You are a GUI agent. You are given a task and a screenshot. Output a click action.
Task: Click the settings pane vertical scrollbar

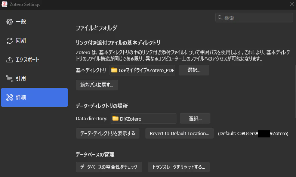pos(295,91)
